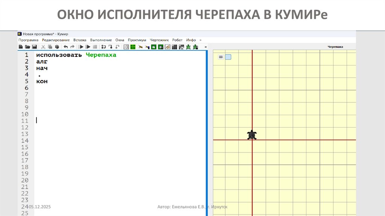Open a program from folder icon
The width and height of the screenshot is (385, 216).
[x=27, y=47]
